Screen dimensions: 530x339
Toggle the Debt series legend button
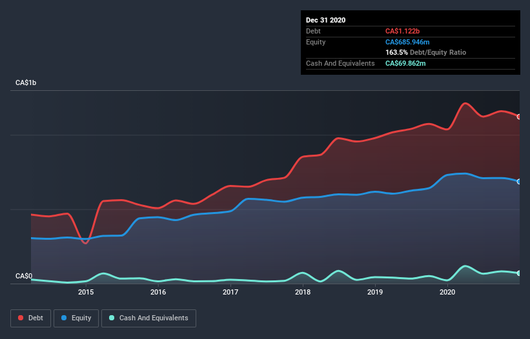[30, 318]
